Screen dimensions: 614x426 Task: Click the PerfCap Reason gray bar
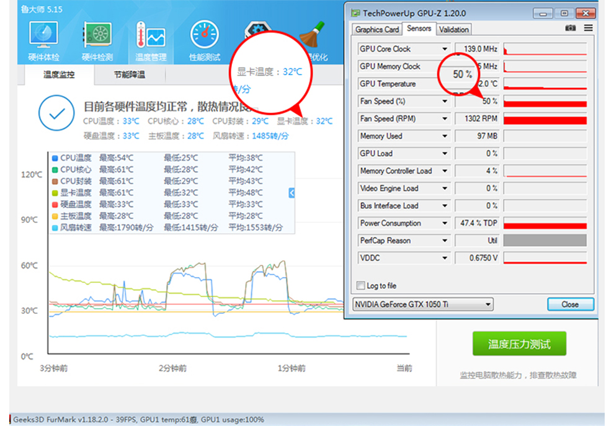[545, 241]
